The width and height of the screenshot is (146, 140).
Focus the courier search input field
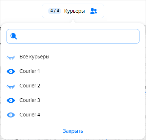click(x=73, y=36)
